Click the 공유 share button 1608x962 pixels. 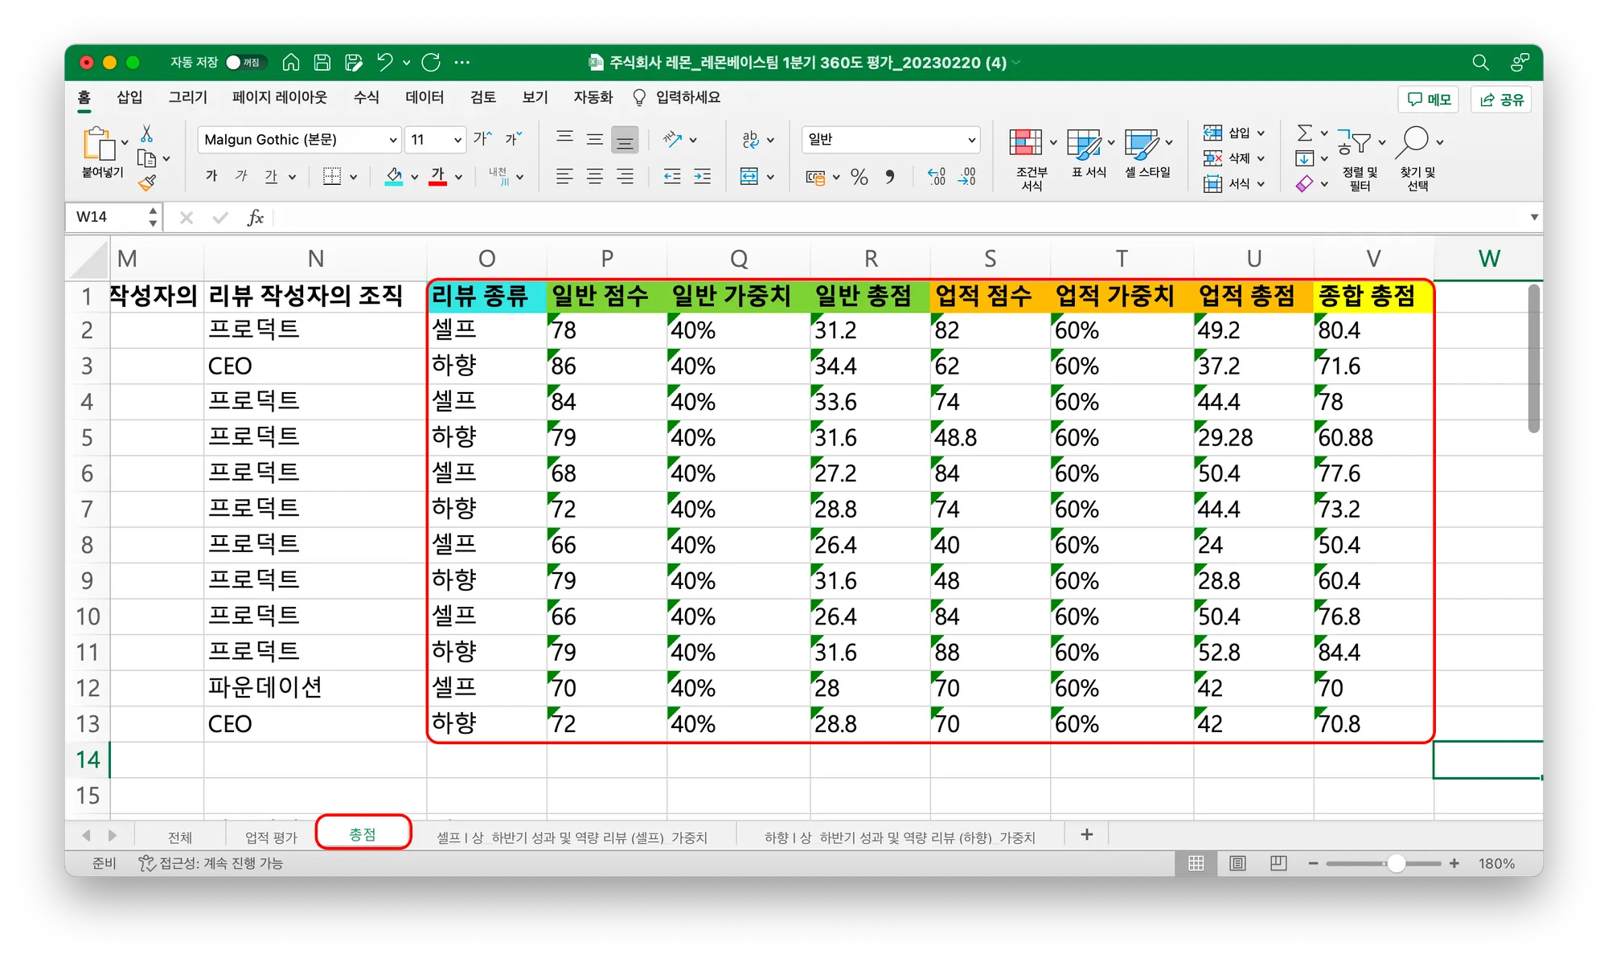[1501, 100]
